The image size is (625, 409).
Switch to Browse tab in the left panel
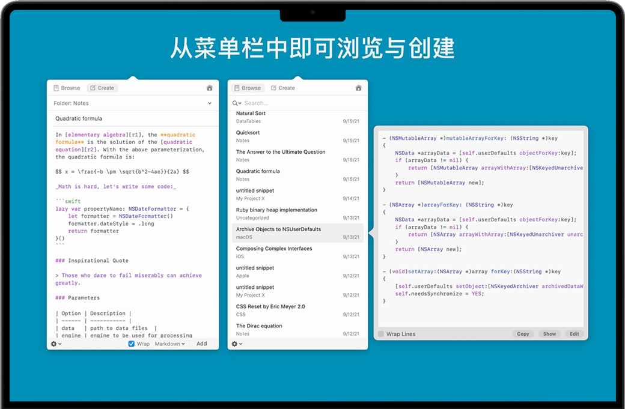pos(67,88)
